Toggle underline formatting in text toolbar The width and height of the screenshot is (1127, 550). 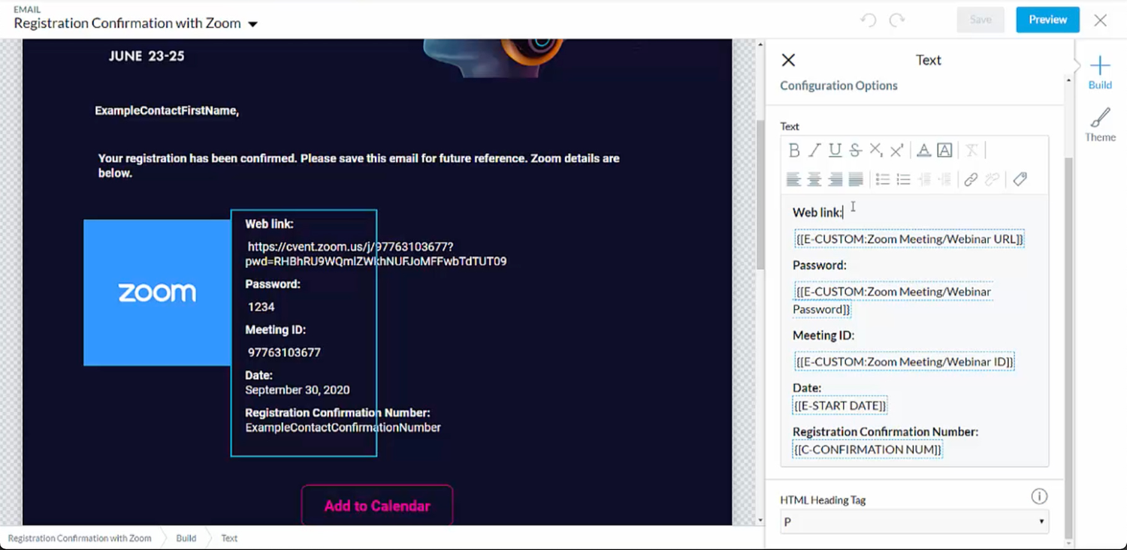click(x=835, y=151)
